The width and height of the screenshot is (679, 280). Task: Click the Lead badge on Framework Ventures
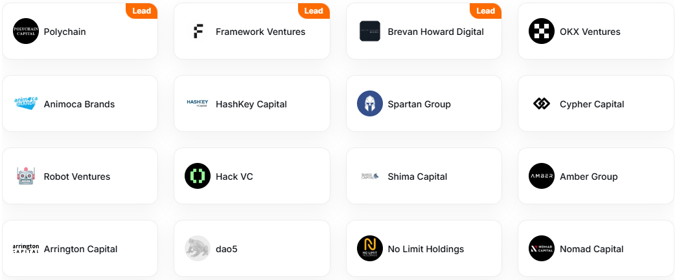click(314, 11)
